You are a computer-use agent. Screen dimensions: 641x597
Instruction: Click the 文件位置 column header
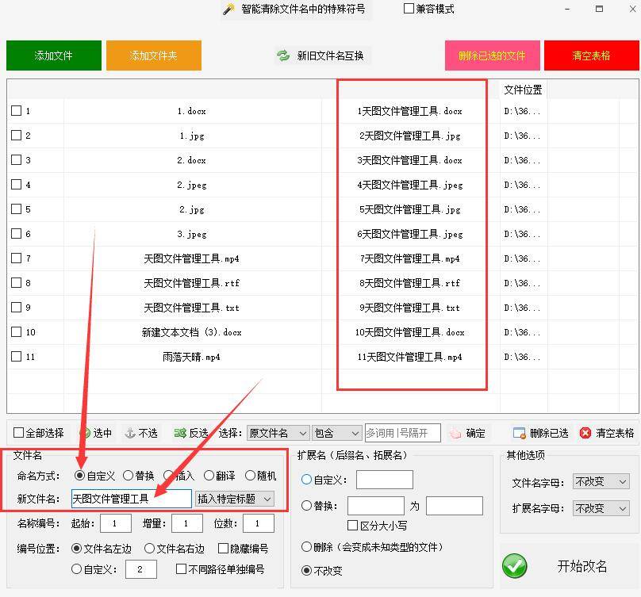pyautogui.click(x=524, y=90)
